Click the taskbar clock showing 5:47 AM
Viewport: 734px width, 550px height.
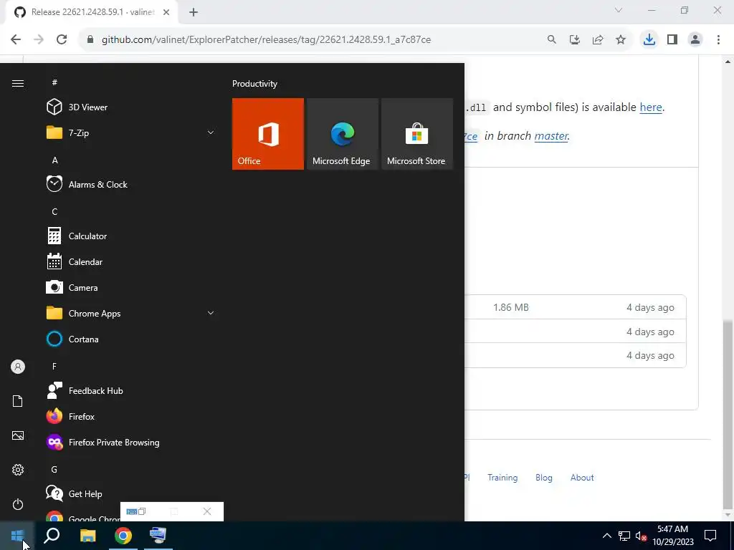[x=672, y=536]
